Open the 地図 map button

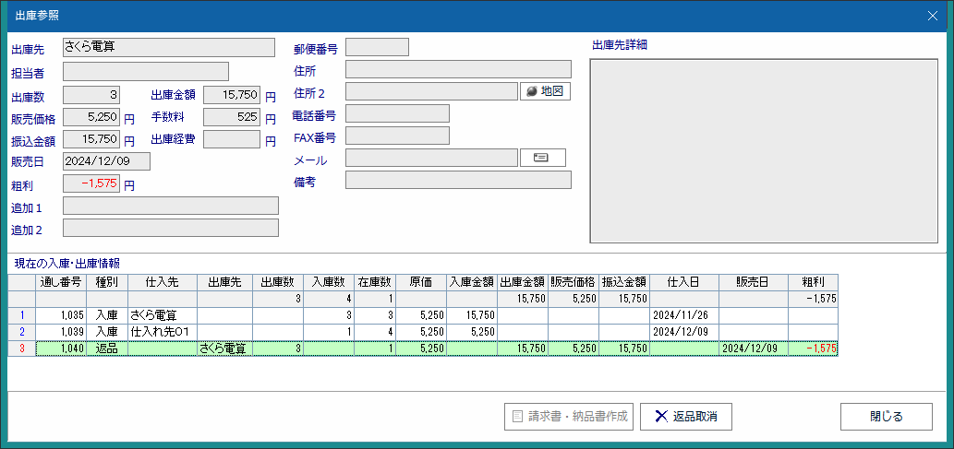click(x=545, y=91)
